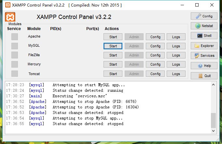
Task: Toggle the FileZilla service checkbox
Action: point(15,55)
